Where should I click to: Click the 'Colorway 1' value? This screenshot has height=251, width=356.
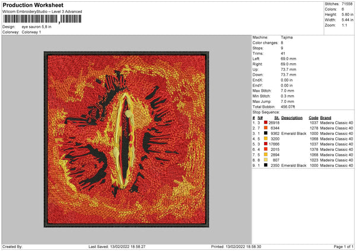31,32
